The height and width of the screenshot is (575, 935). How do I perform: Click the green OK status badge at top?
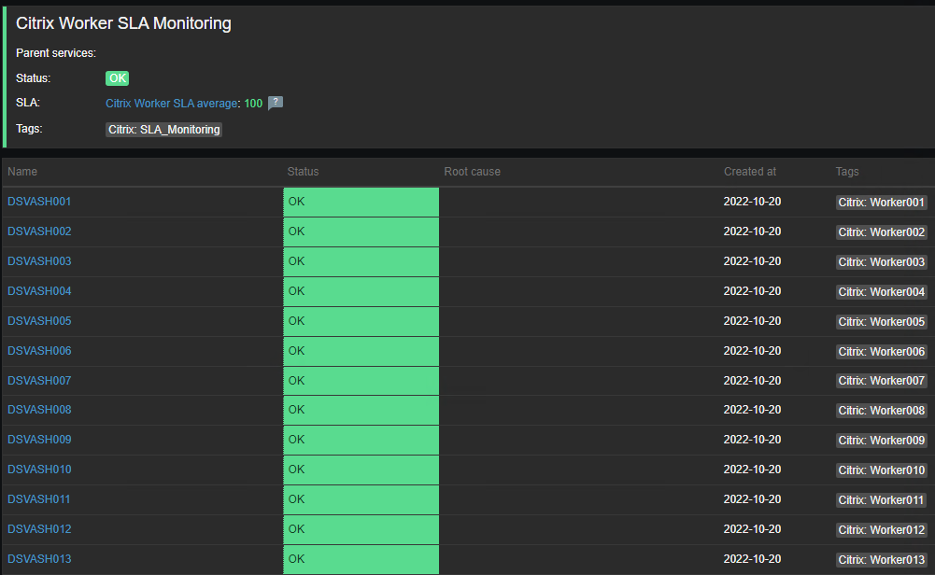coord(117,78)
